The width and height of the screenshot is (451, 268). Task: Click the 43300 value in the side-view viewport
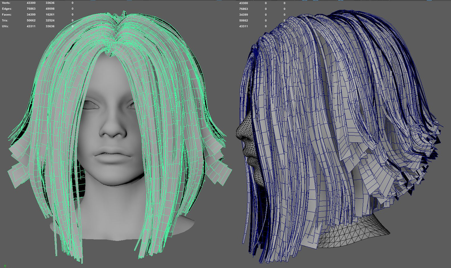[244, 3]
